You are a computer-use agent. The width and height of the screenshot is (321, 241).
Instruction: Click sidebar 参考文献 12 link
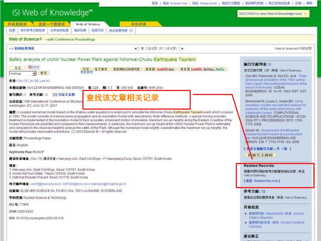pyautogui.click(x=263, y=191)
